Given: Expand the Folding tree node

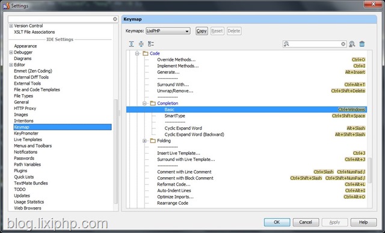Looking at the screenshot, I should (144, 141).
